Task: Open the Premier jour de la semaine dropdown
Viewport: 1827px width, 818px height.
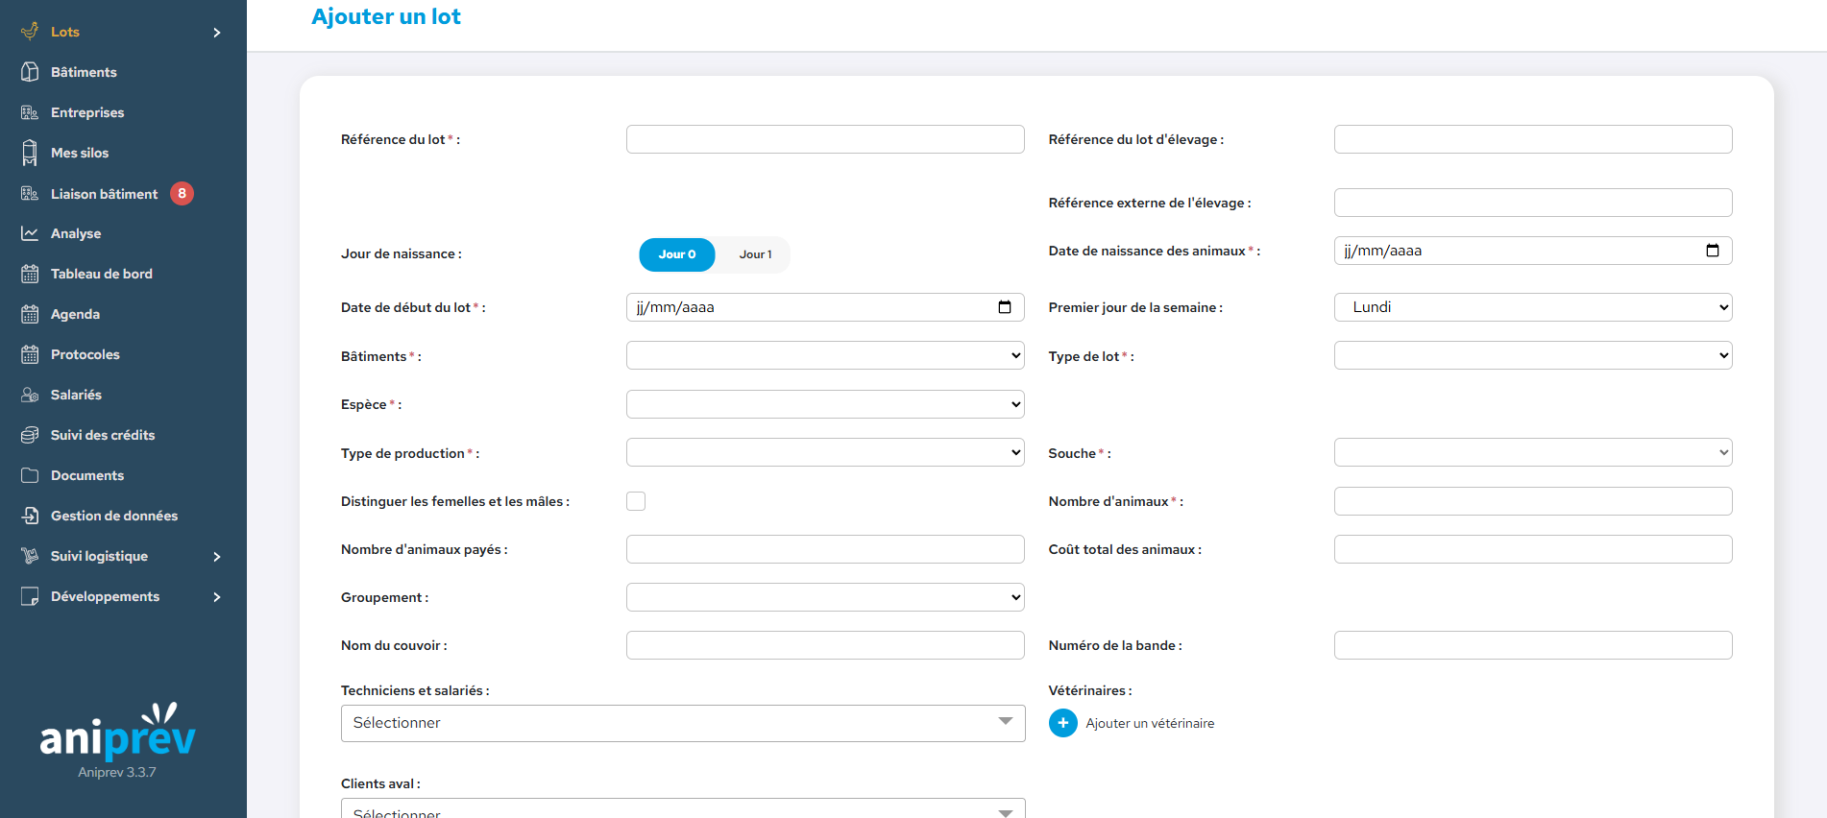Action: coord(1532,307)
